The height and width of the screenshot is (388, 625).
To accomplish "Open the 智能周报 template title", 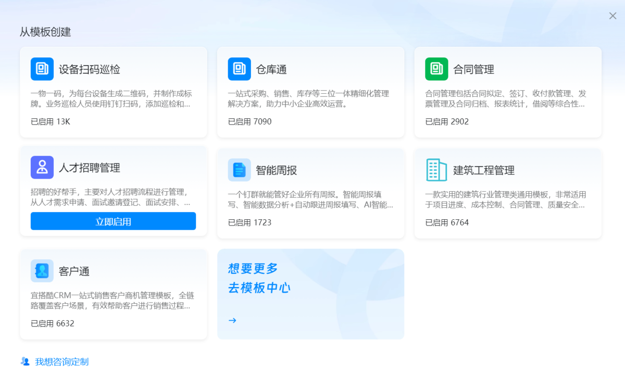I will pos(277,170).
